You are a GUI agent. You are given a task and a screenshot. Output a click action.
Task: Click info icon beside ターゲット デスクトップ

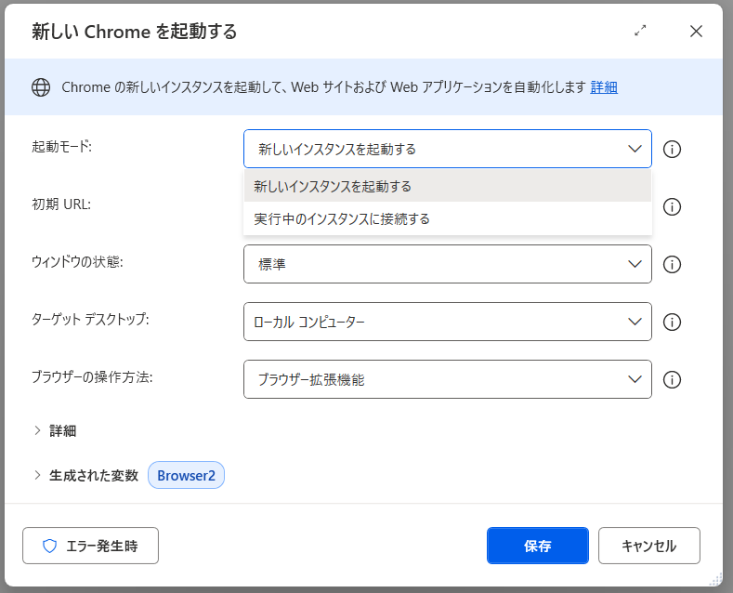click(x=673, y=322)
